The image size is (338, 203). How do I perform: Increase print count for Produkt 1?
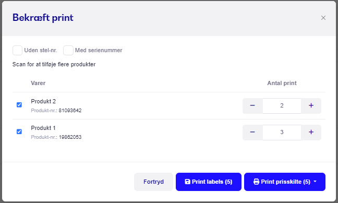[311, 132]
